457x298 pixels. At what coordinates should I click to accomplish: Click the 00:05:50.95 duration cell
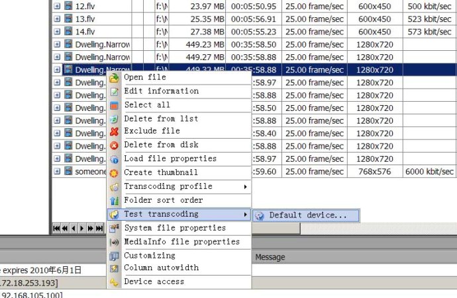click(254, 6)
